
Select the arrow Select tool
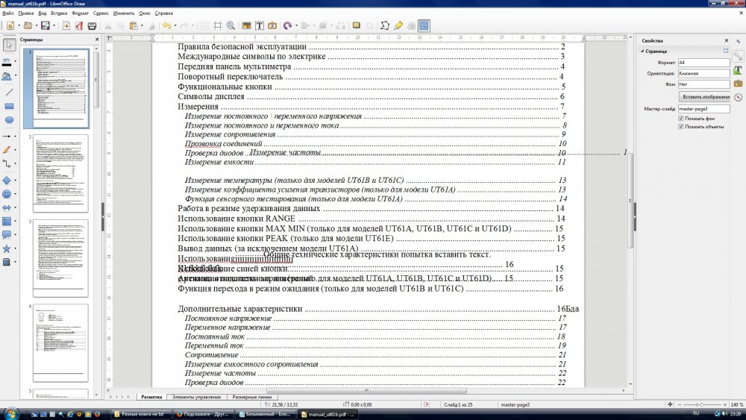pyautogui.click(x=9, y=46)
